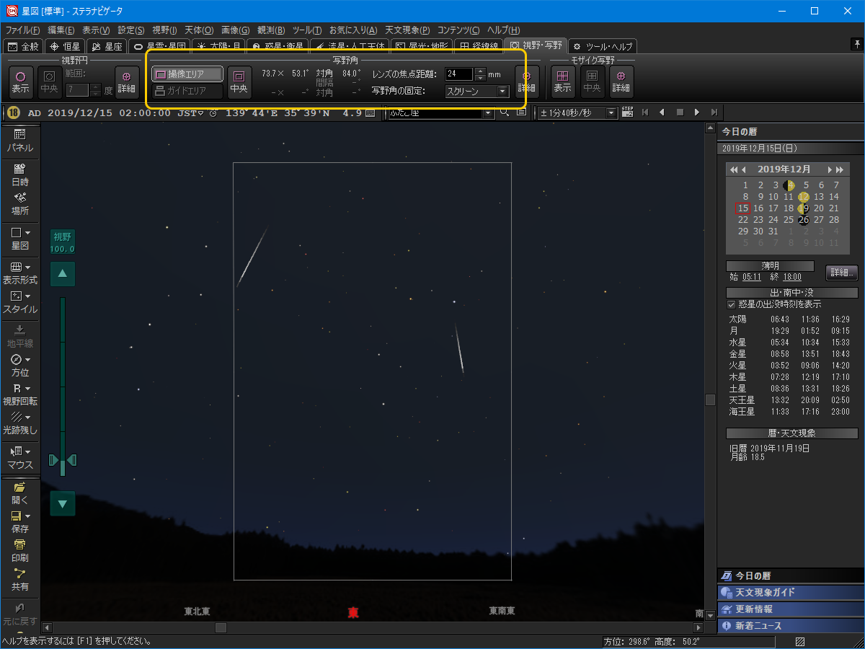Click the magnitude icon beside 4.9
The image size is (865, 649).
click(370, 113)
